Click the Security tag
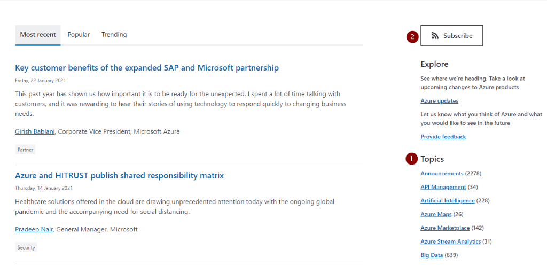 26,247
